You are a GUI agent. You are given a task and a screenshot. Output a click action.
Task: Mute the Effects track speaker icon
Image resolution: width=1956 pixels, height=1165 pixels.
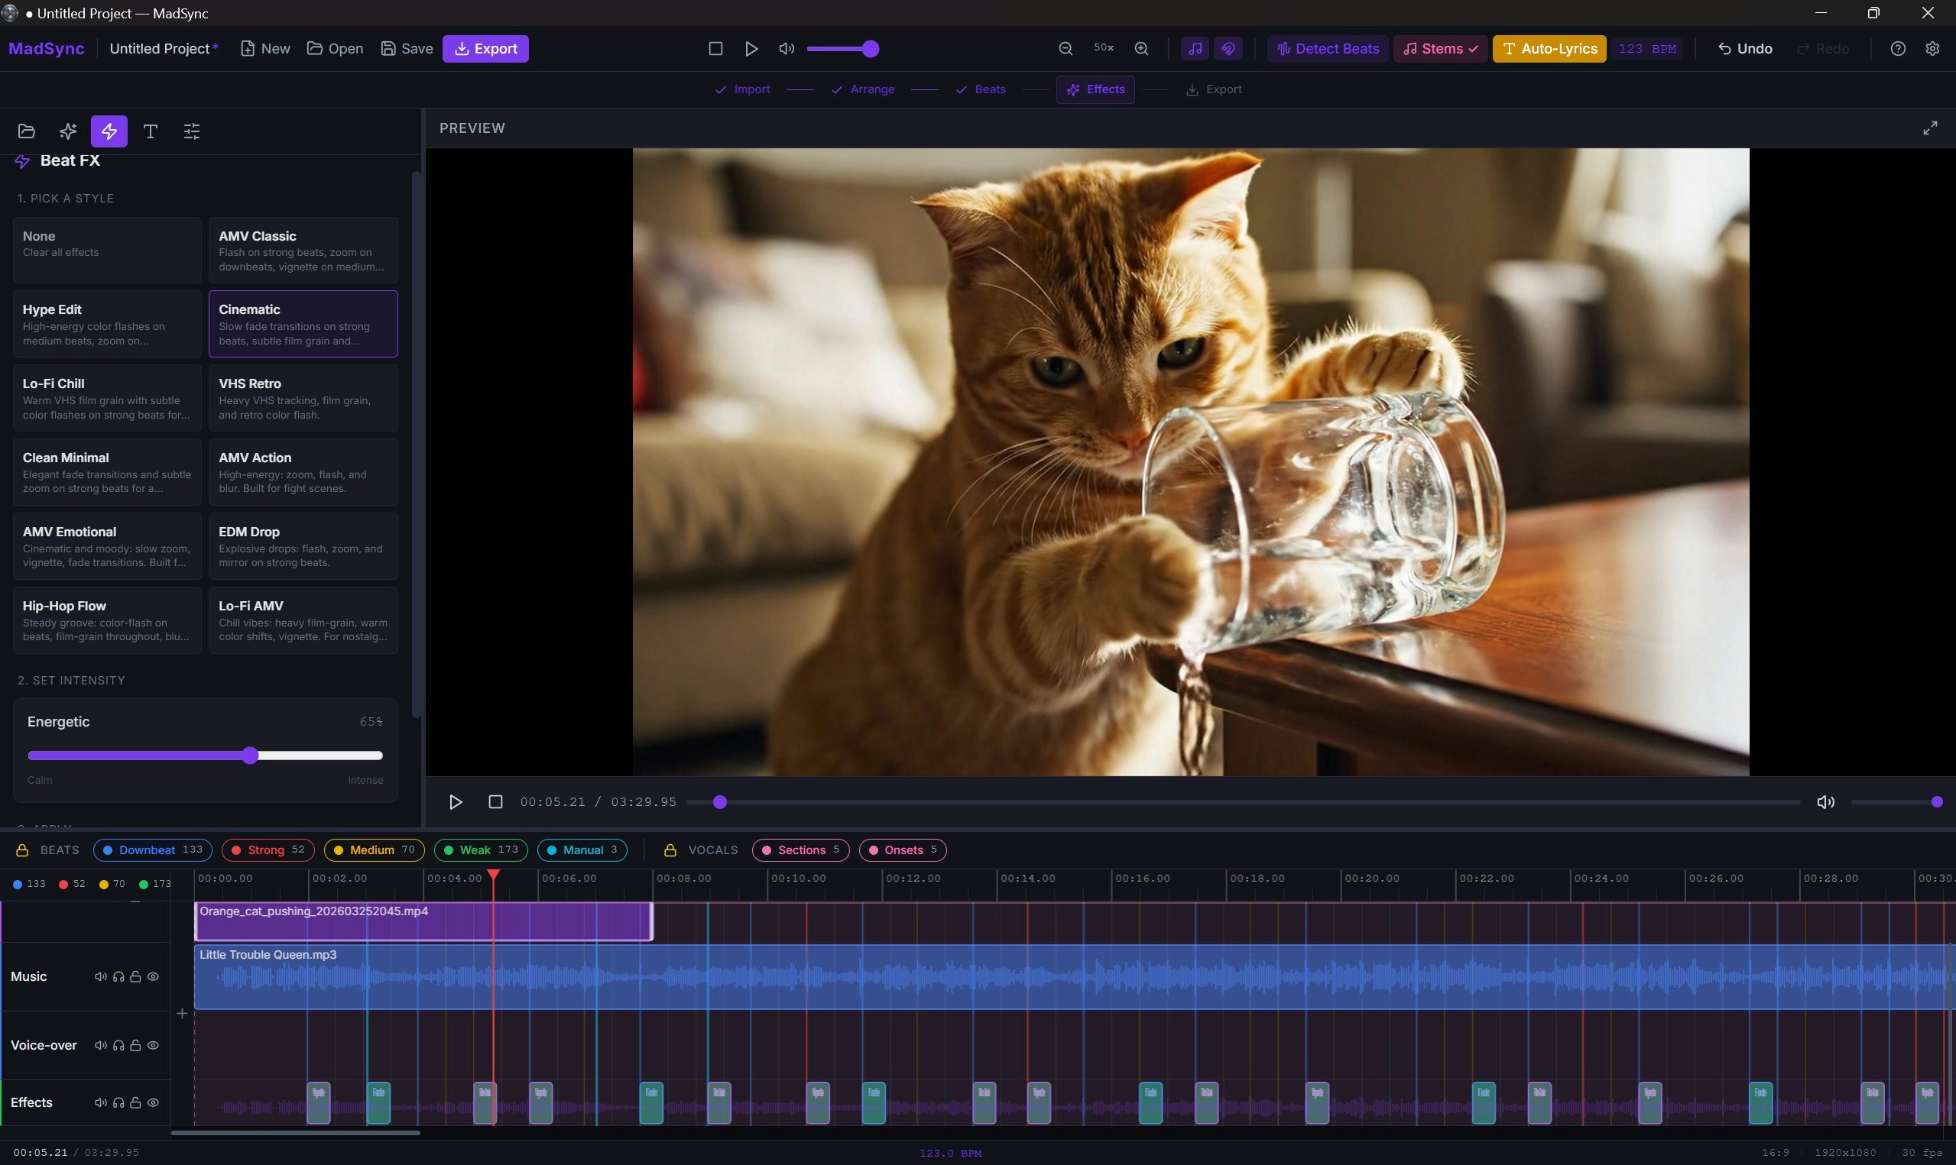[100, 1102]
